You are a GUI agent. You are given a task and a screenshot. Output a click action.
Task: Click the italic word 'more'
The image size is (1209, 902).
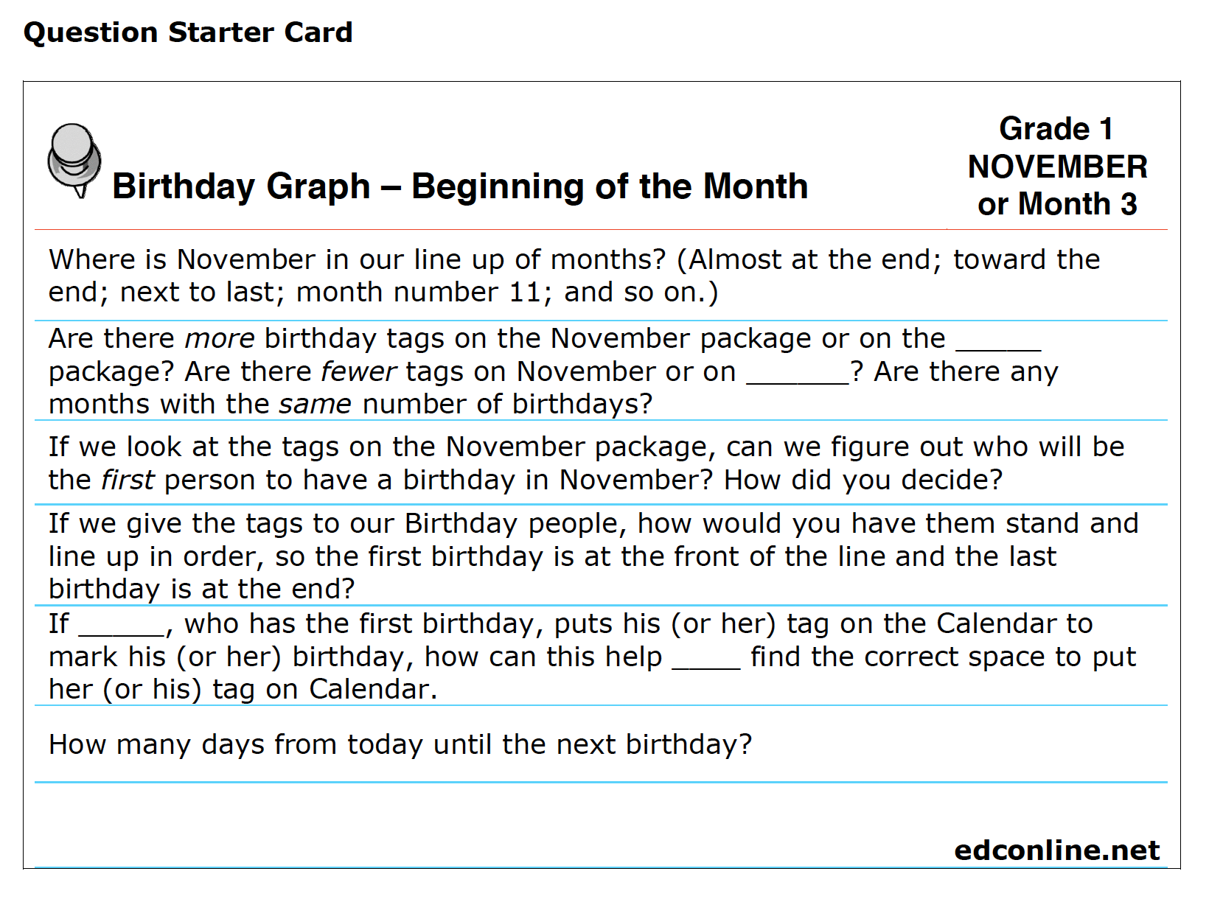click(220, 338)
